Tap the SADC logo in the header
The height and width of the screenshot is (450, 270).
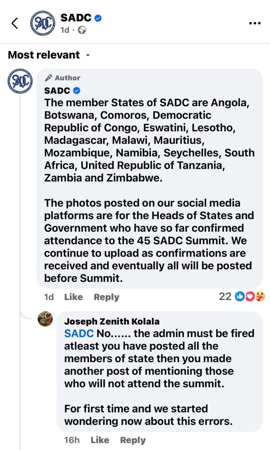pos(42,23)
